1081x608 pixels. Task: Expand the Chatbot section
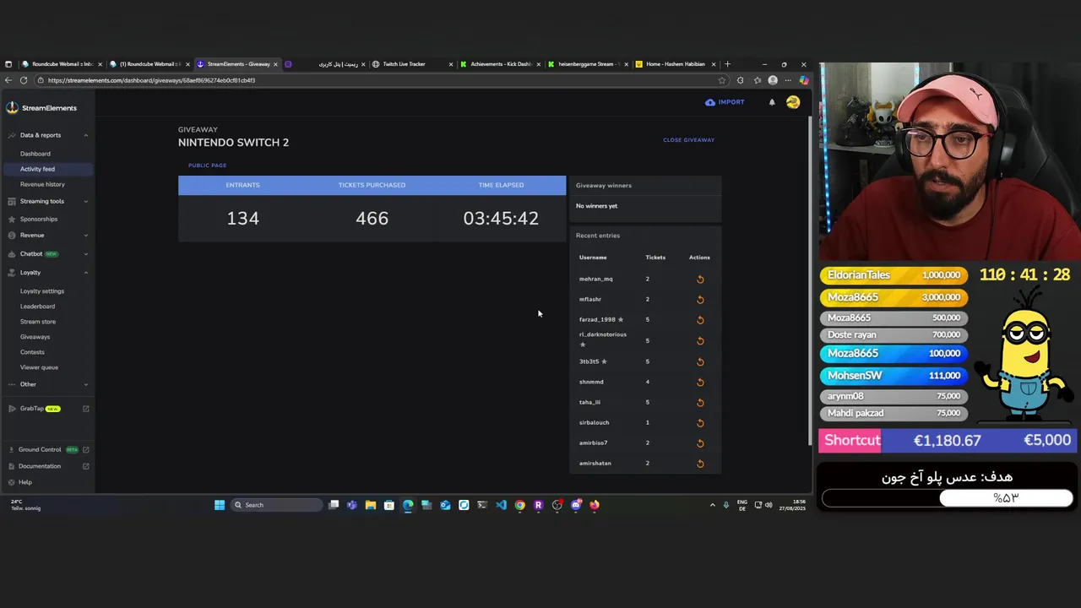pos(85,254)
